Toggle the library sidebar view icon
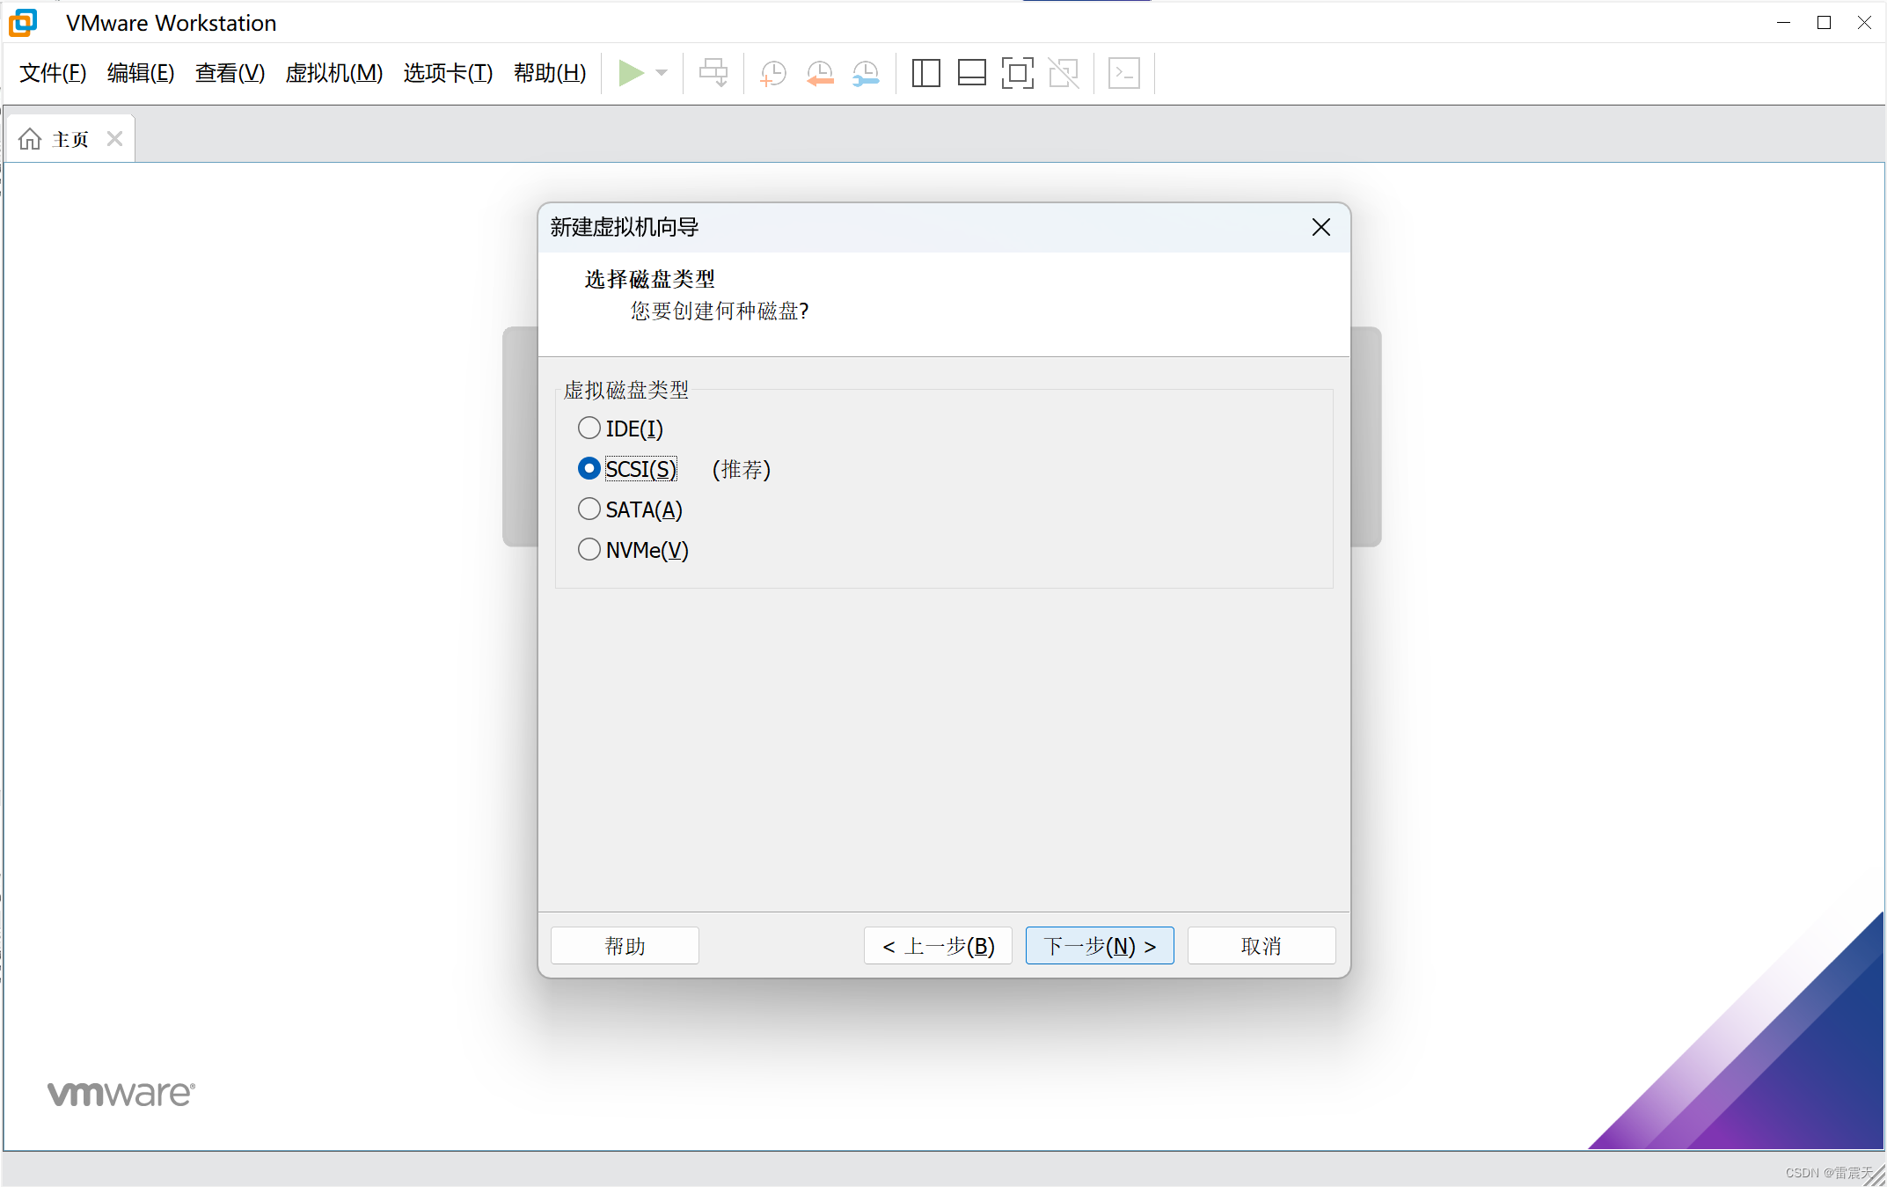 (x=925, y=73)
